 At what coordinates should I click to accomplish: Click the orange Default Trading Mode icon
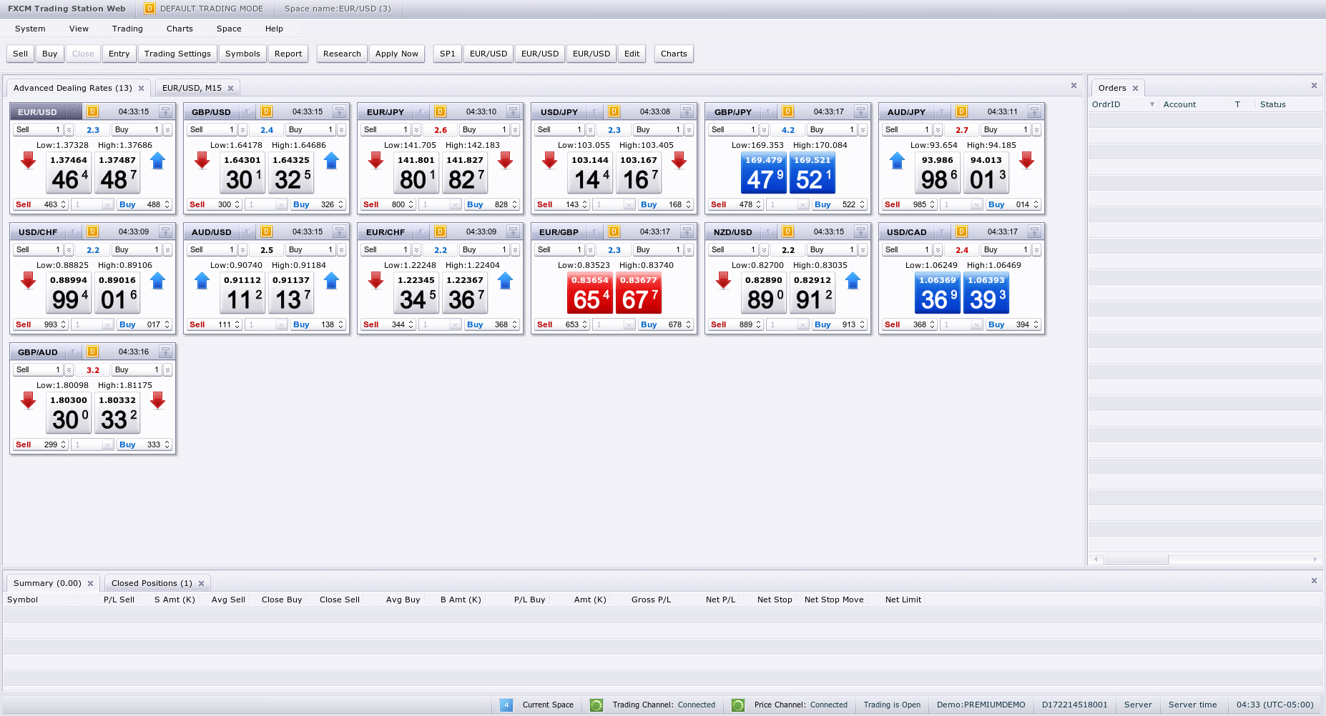click(149, 9)
